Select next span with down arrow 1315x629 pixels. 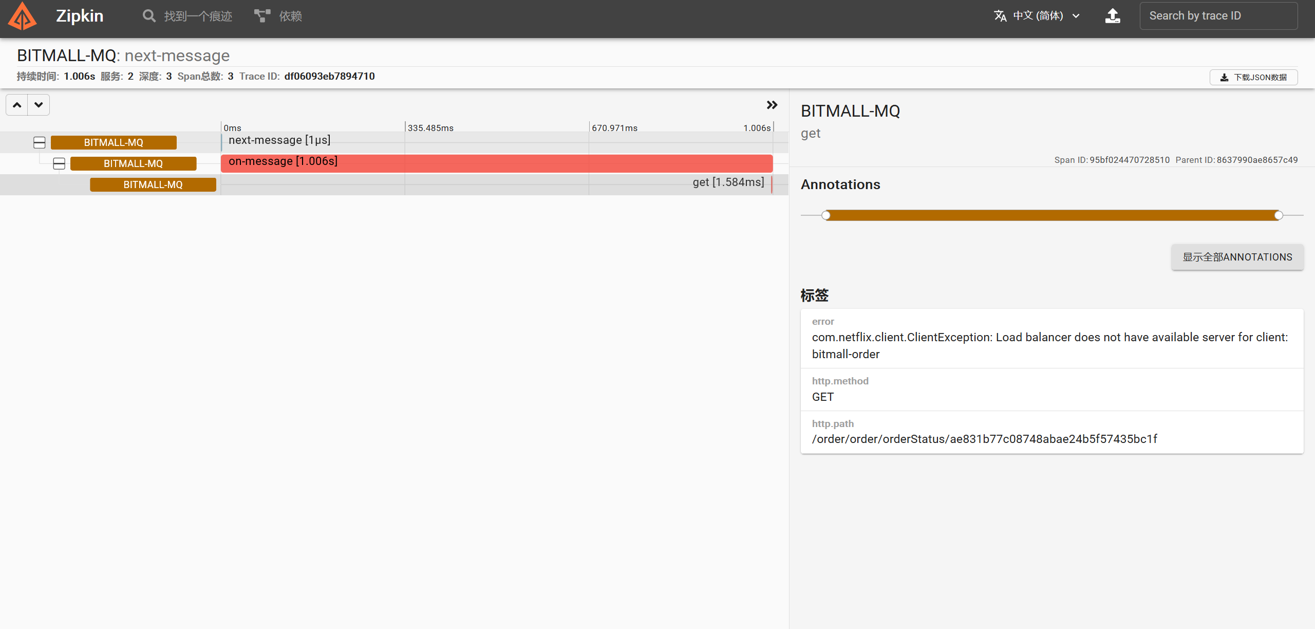pos(39,105)
